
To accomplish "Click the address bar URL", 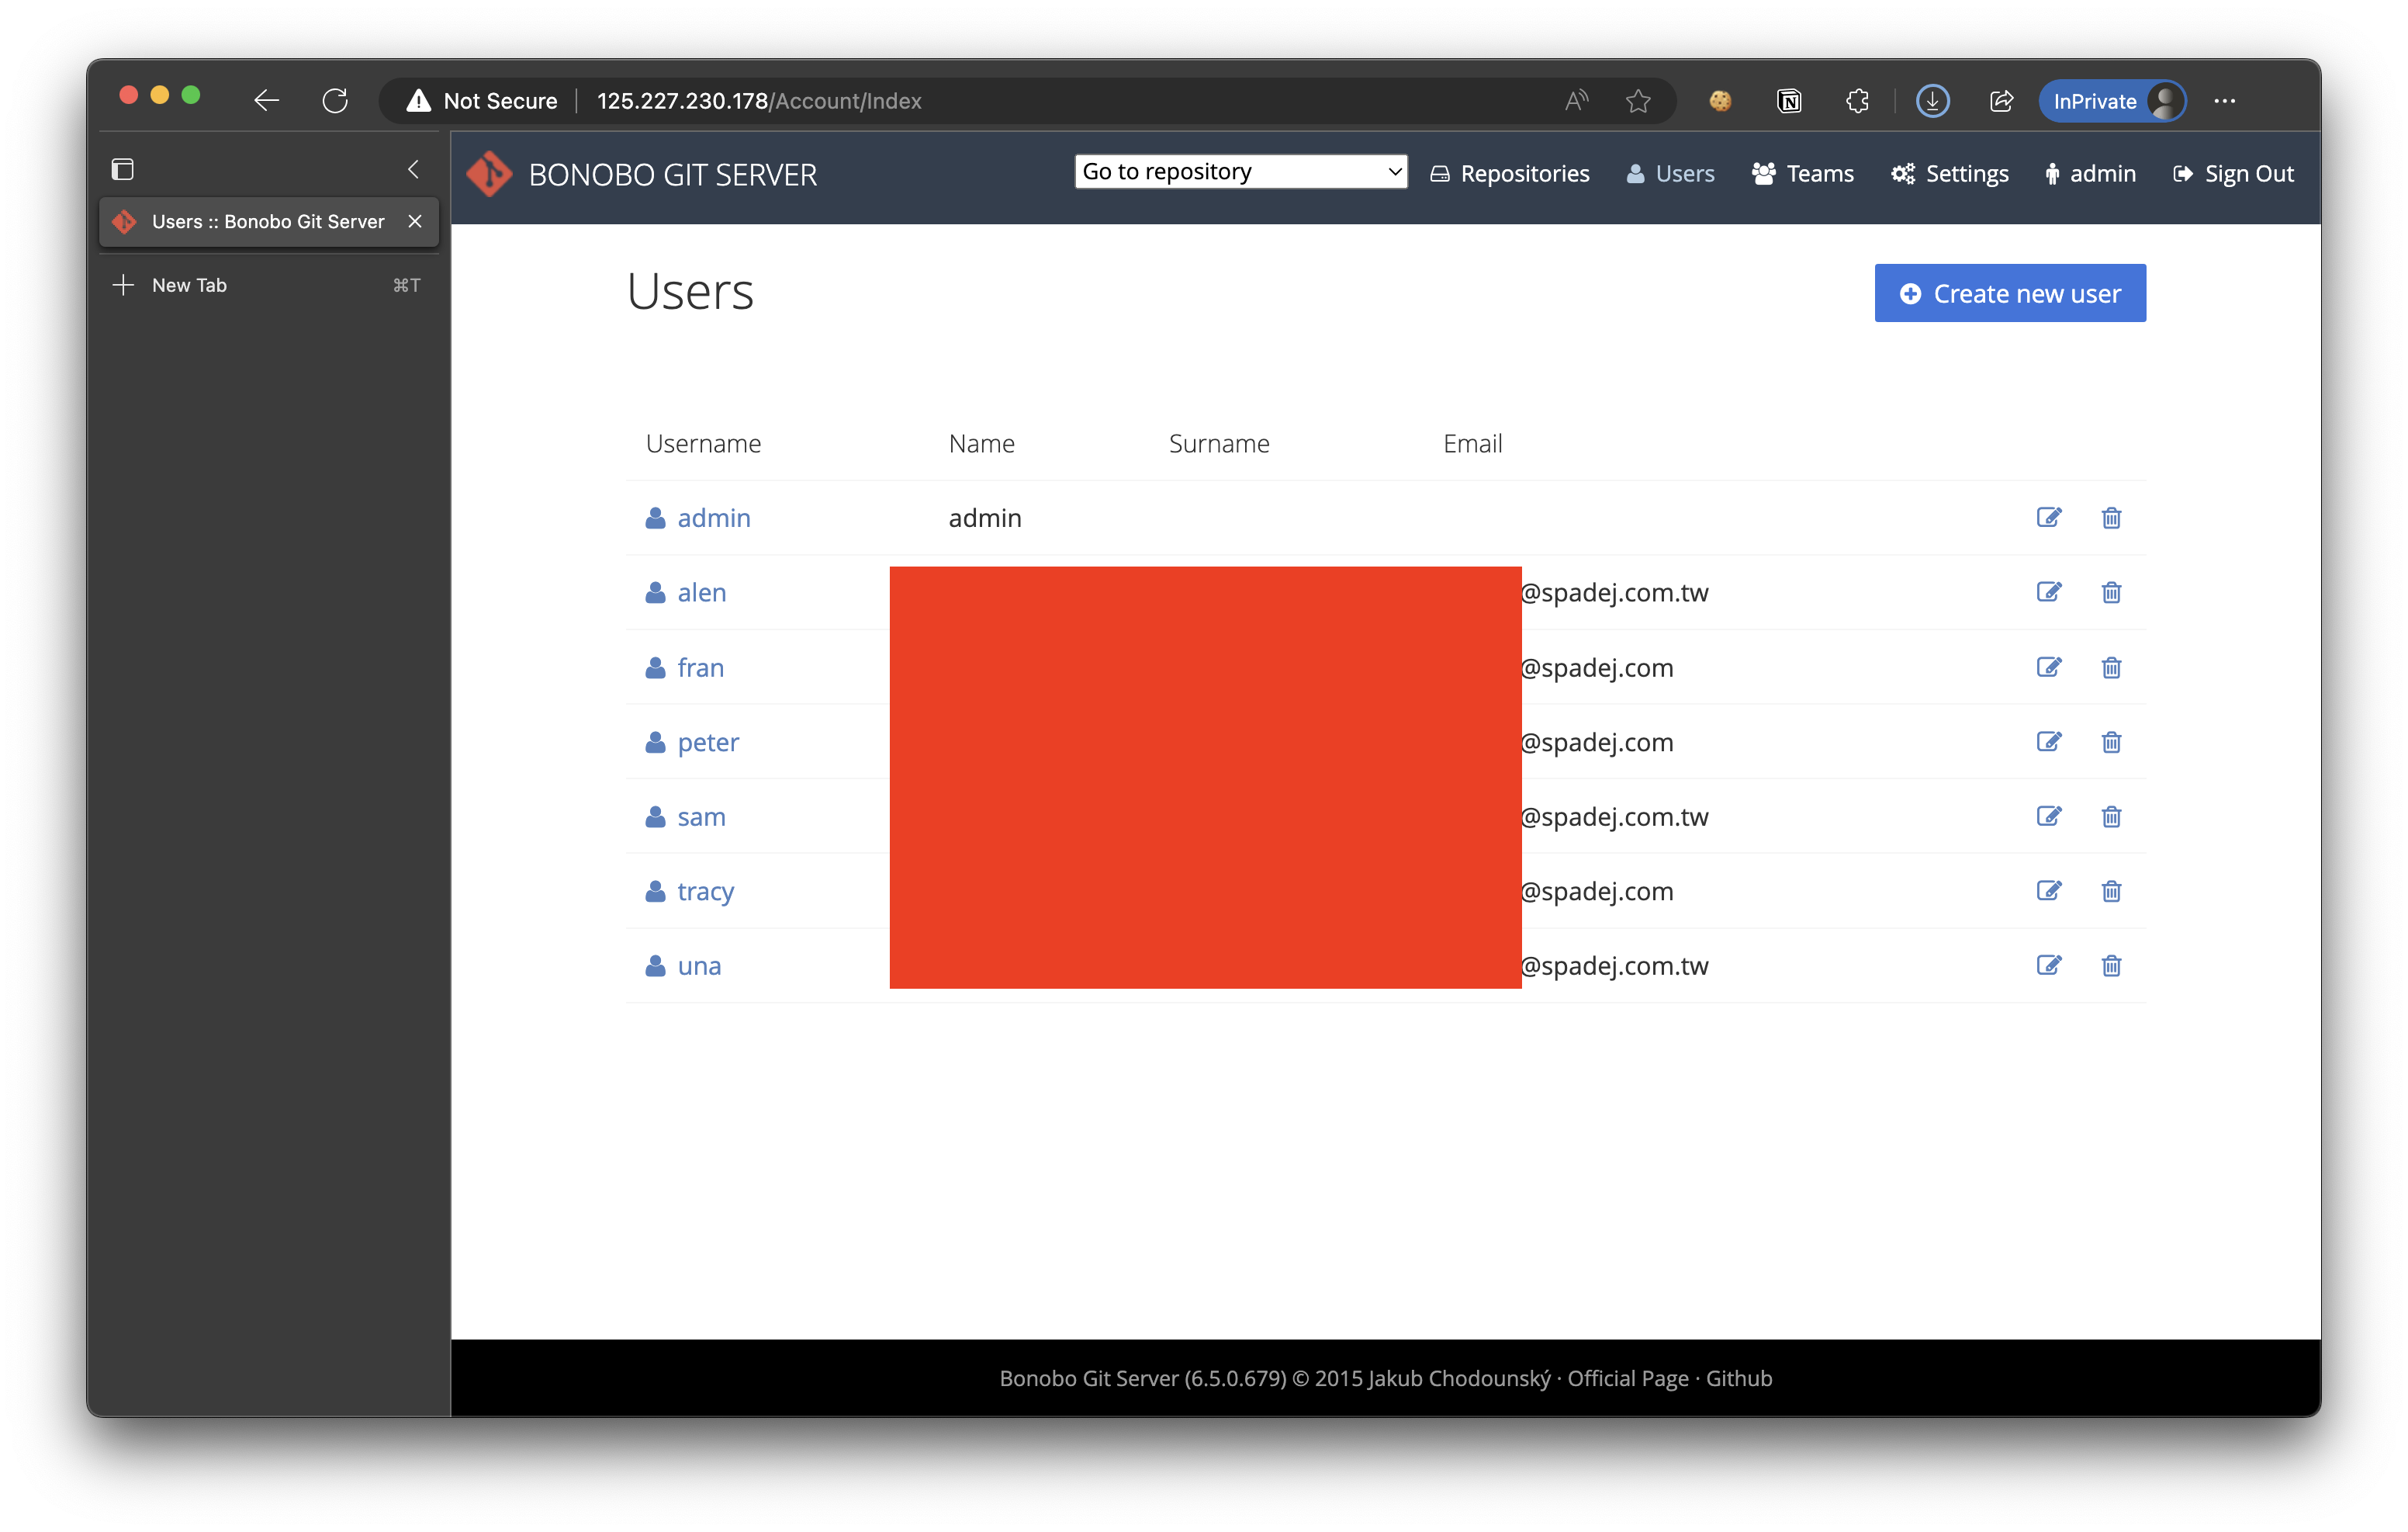I will [x=759, y=101].
